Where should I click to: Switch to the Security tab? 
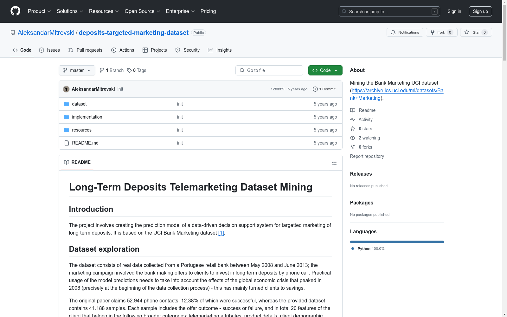click(x=188, y=50)
